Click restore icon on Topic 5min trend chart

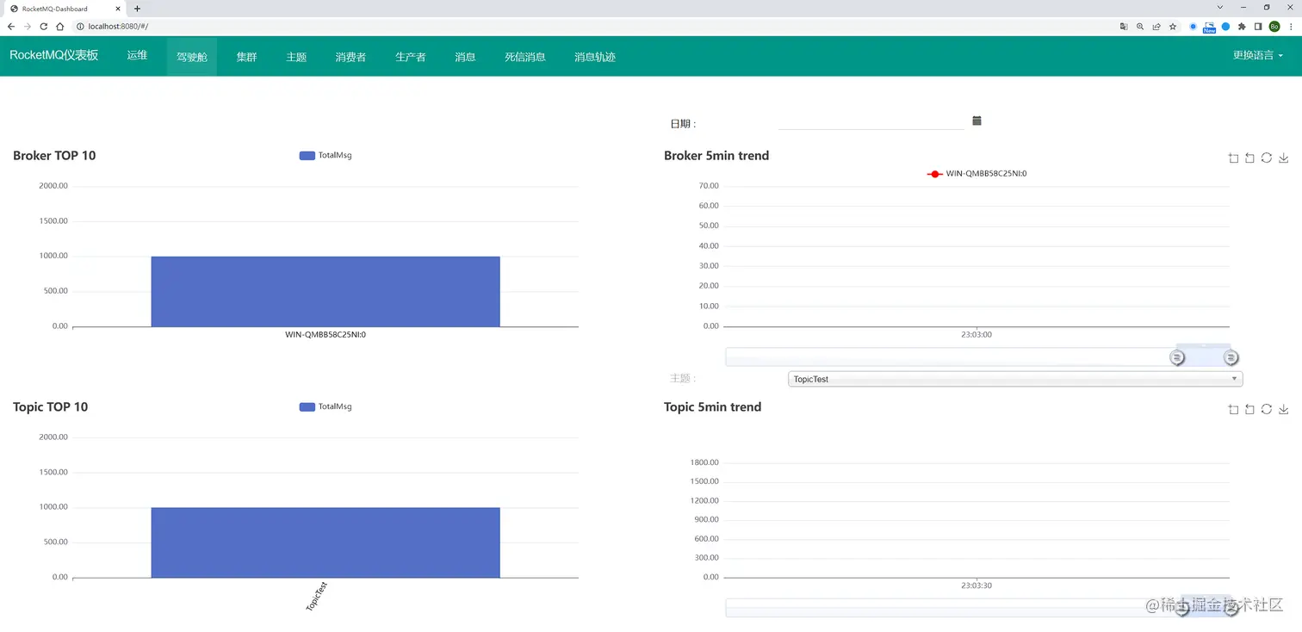[x=1267, y=409]
